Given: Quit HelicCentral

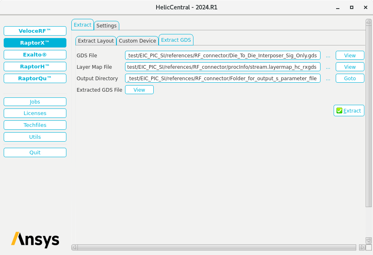Looking at the screenshot, I should pos(35,153).
